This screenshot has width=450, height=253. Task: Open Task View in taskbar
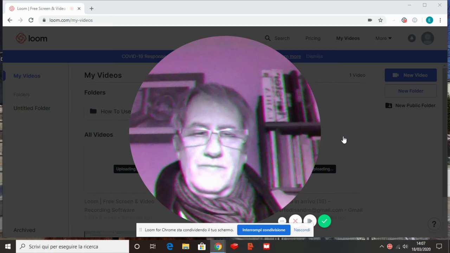(x=153, y=247)
